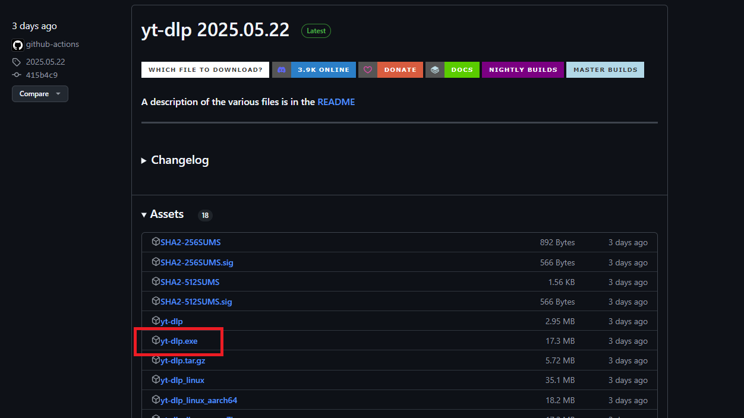The width and height of the screenshot is (744, 418).
Task: Click the 566 Bytes size of SHA2-256SUMS.sig
Action: (557, 262)
